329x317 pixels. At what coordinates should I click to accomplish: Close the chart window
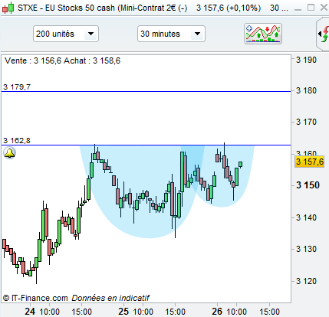tap(324, 8)
